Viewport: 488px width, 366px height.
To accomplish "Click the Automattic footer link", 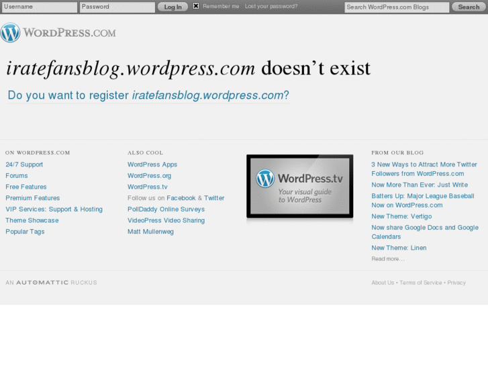I will coord(42,283).
